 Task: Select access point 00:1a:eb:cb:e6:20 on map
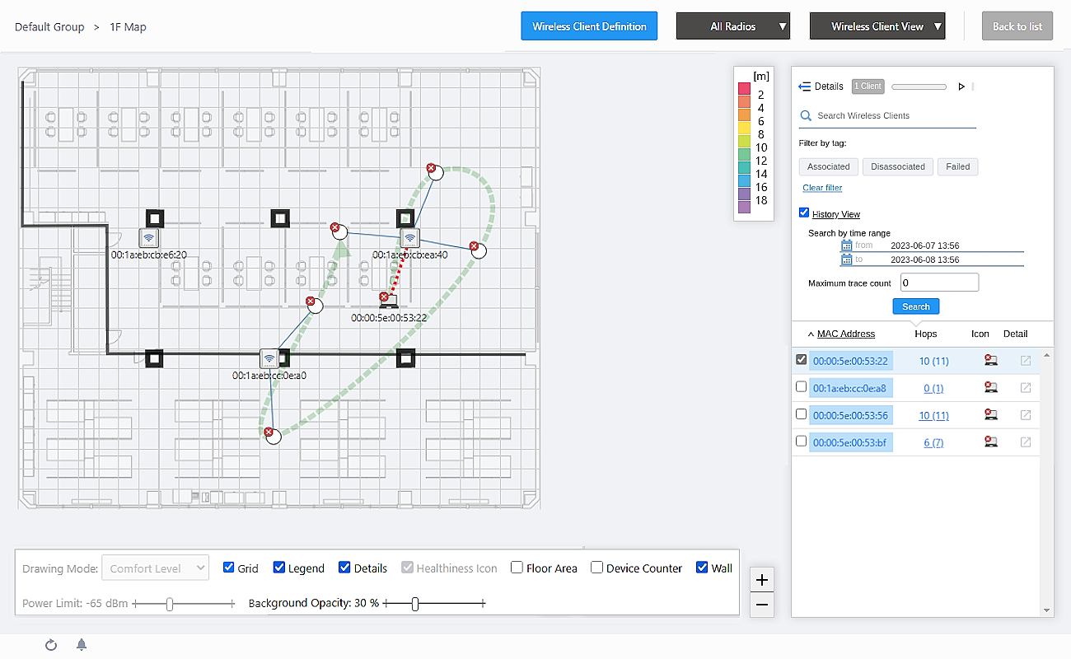pyautogui.click(x=148, y=239)
